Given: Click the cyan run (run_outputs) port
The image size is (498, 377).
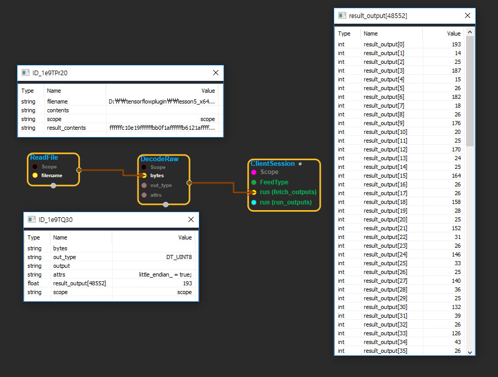Looking at the screenshot, I should [x=254, y=202].
